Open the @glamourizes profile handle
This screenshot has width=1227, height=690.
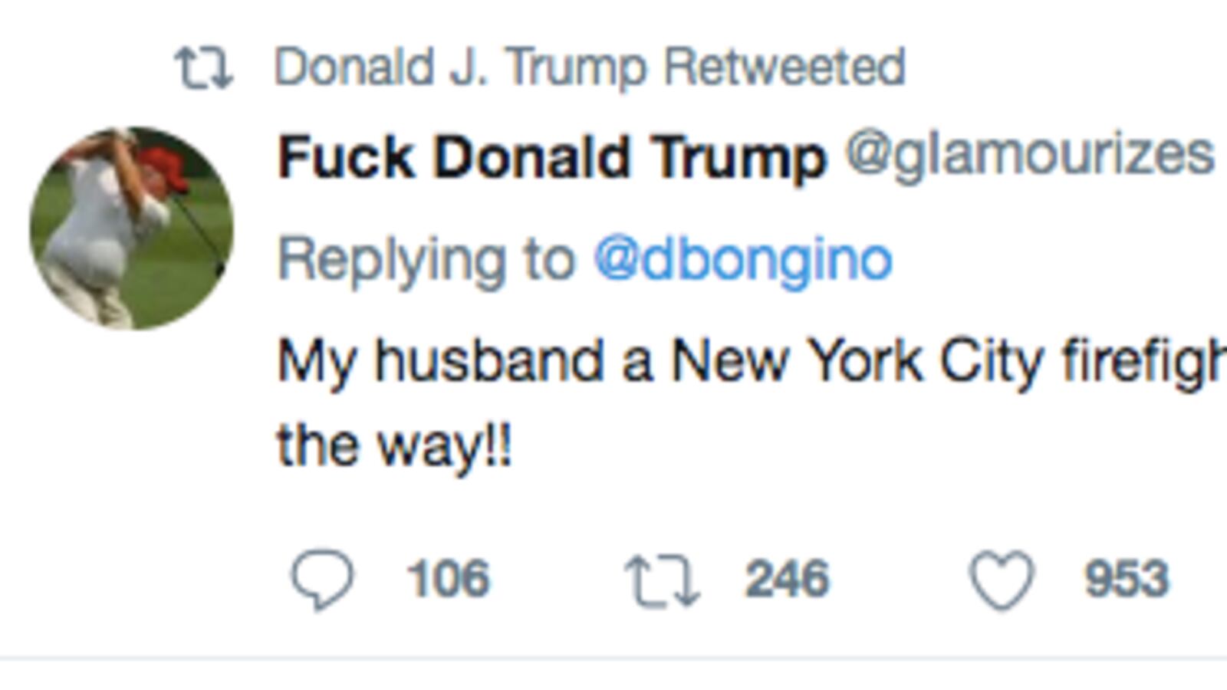pyautogui.click(x=1028, y=157)
